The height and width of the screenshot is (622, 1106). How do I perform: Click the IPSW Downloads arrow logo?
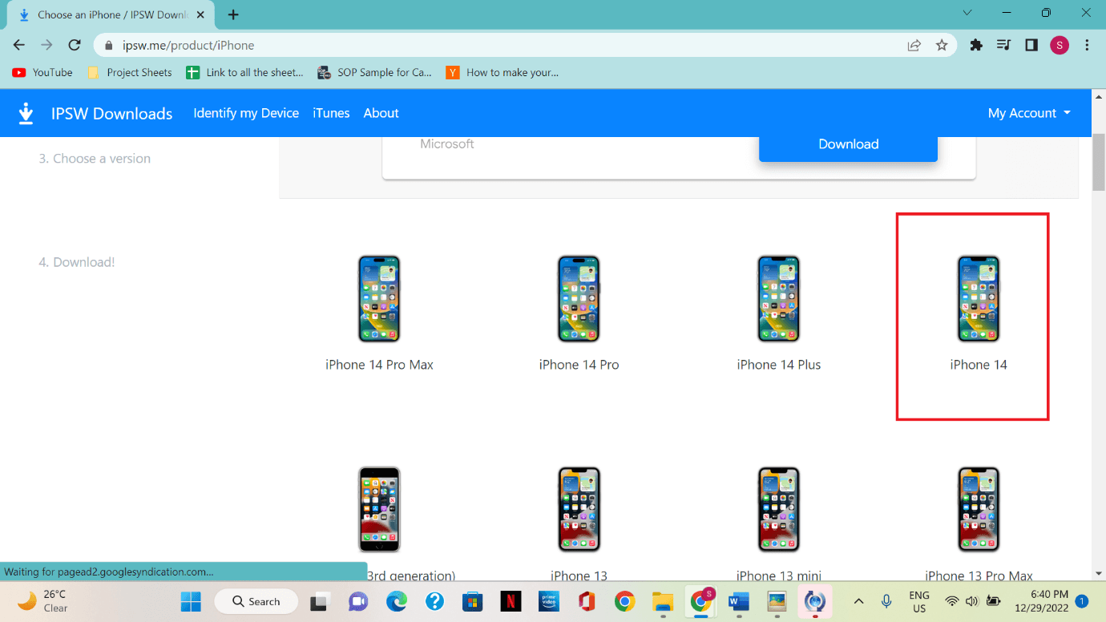[26, 113]
